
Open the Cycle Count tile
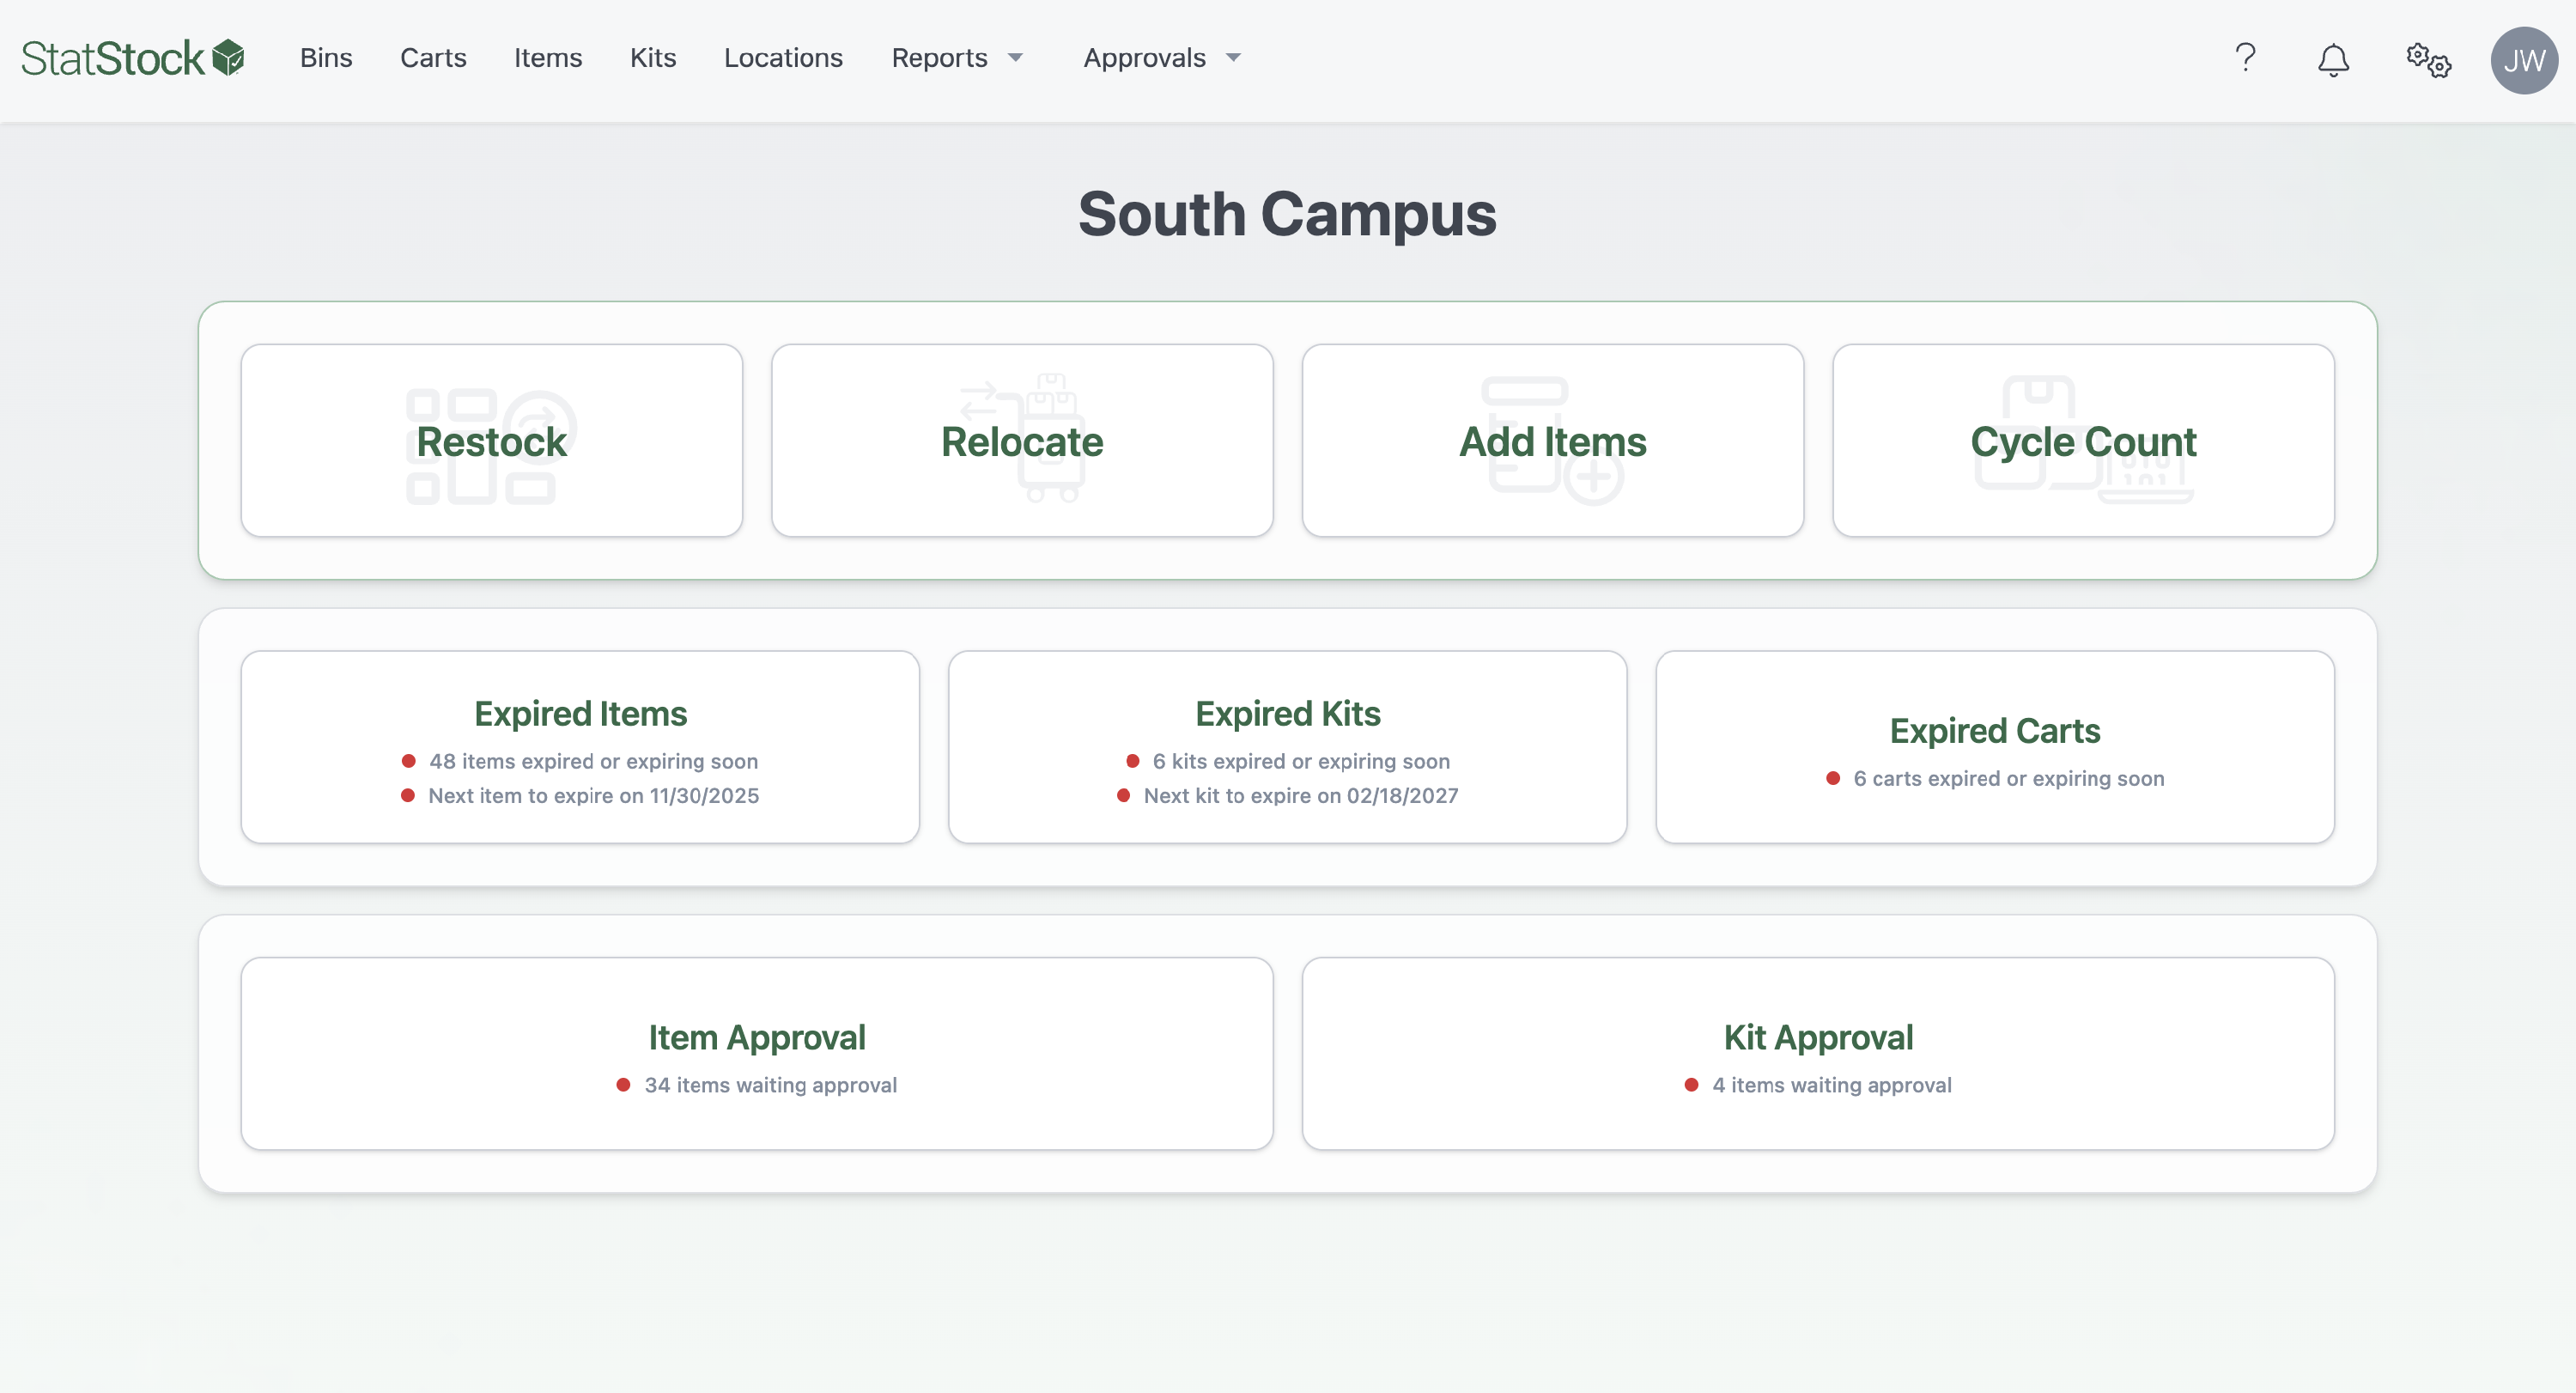2083,441
